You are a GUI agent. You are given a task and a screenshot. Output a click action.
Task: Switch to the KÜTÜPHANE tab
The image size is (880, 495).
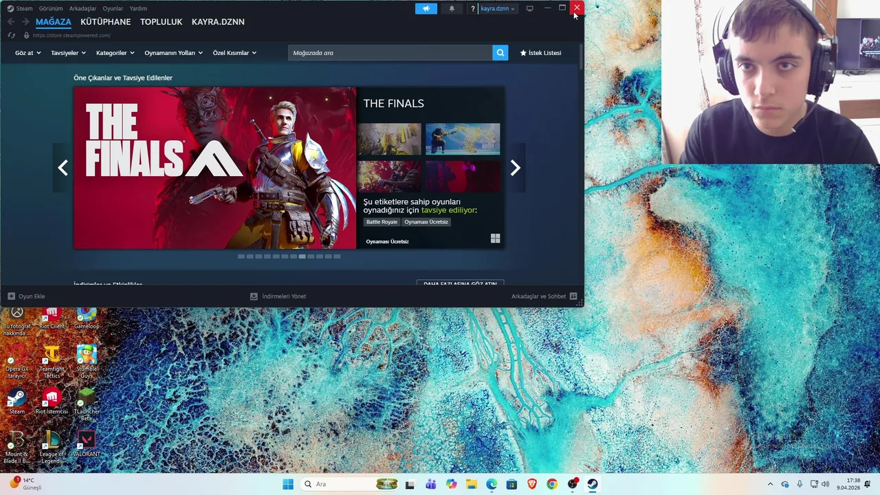point(106,22)
